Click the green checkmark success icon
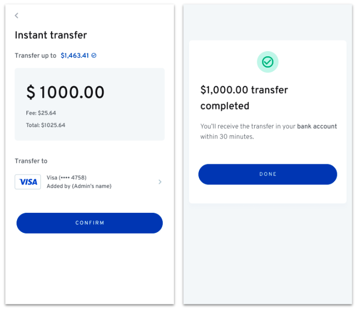This screenshot has height=311, width=357. pyautogui.click(x=268, y=62)
